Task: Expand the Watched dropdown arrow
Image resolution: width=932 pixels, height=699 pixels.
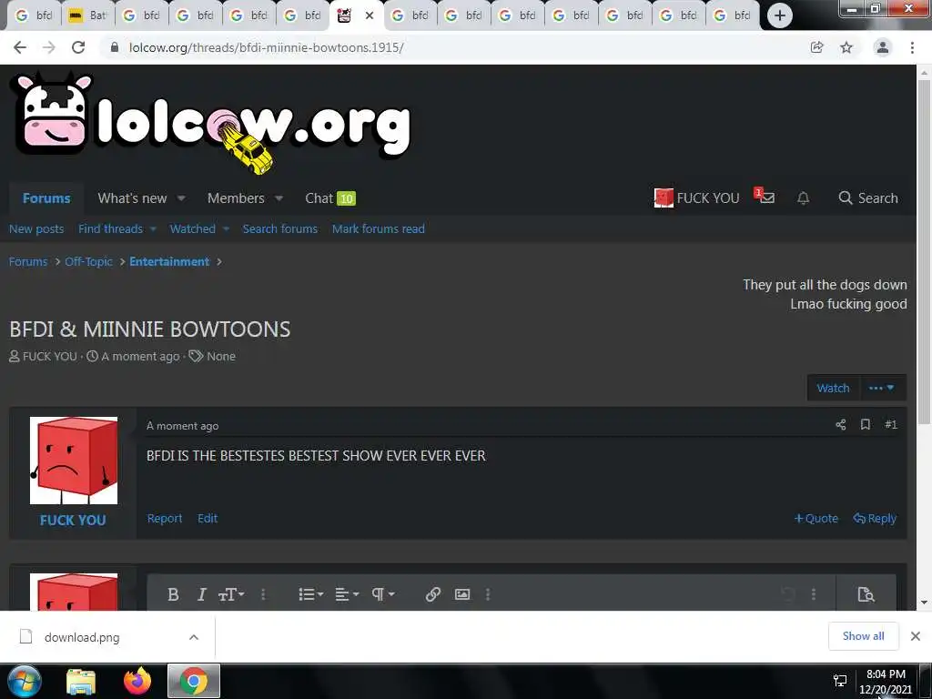Action: click(226, 228)
